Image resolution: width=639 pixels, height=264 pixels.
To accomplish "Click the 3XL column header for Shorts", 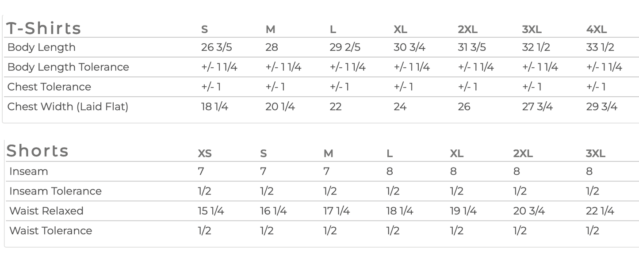I will pyautogui.click(x=595, y=153).
